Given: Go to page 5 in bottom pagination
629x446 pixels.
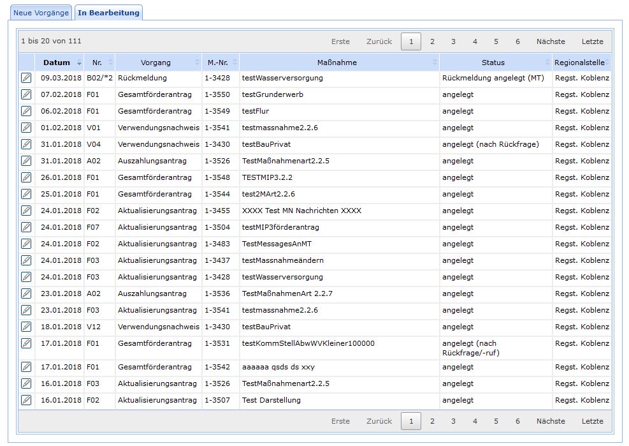Looking at the screenshot, I should (x=496, y=421).
